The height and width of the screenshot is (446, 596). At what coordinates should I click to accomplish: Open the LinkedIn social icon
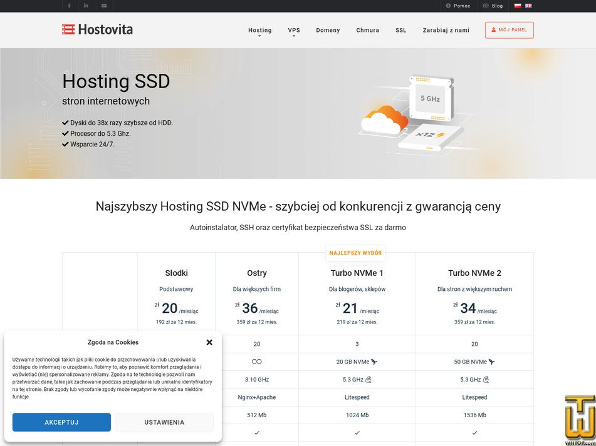(x=86, y=6)
